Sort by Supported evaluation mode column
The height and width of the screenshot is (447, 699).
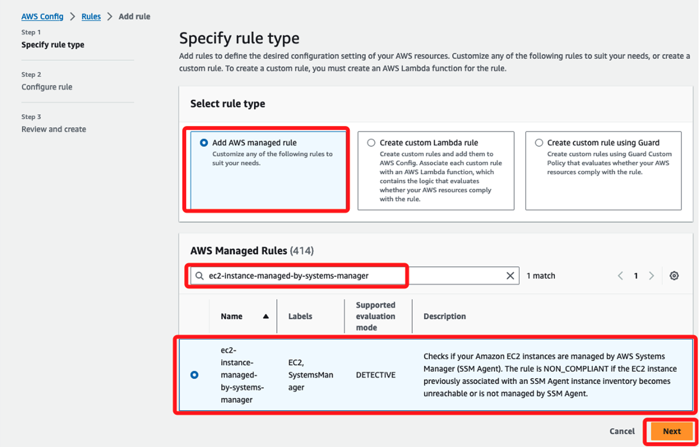(x=376, y=316)
